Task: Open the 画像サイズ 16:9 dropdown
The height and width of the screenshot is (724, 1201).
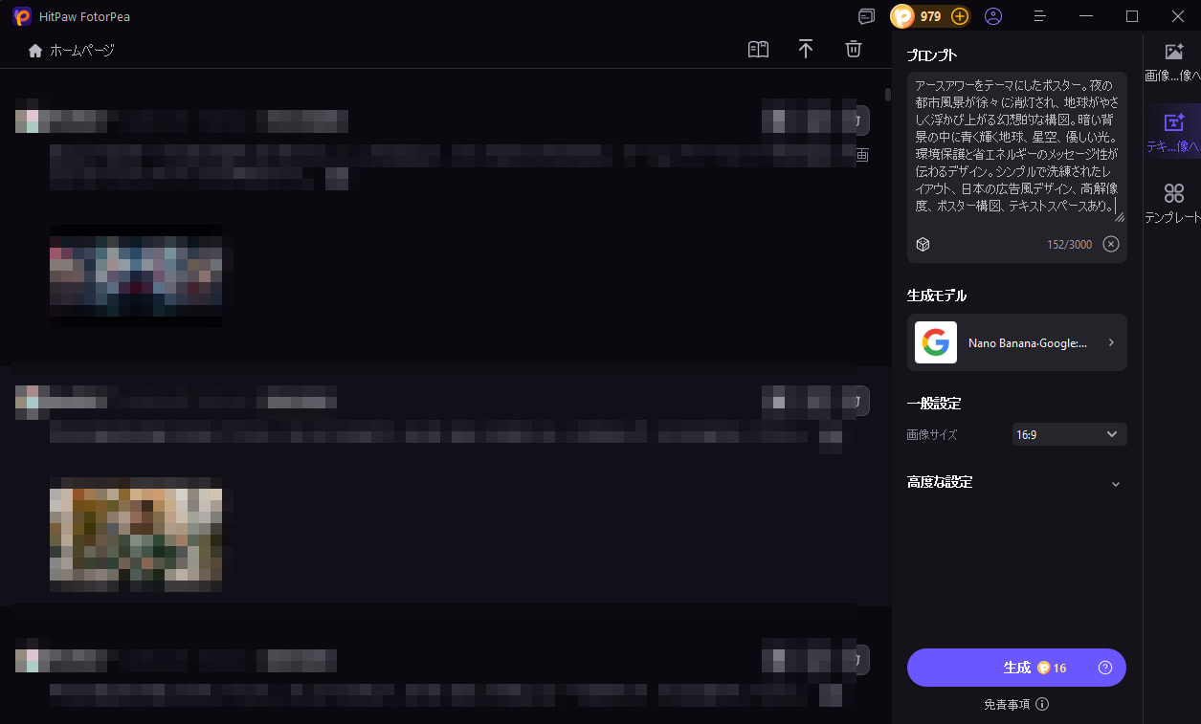Action: pyautogui.click(x=1069, y=434)
